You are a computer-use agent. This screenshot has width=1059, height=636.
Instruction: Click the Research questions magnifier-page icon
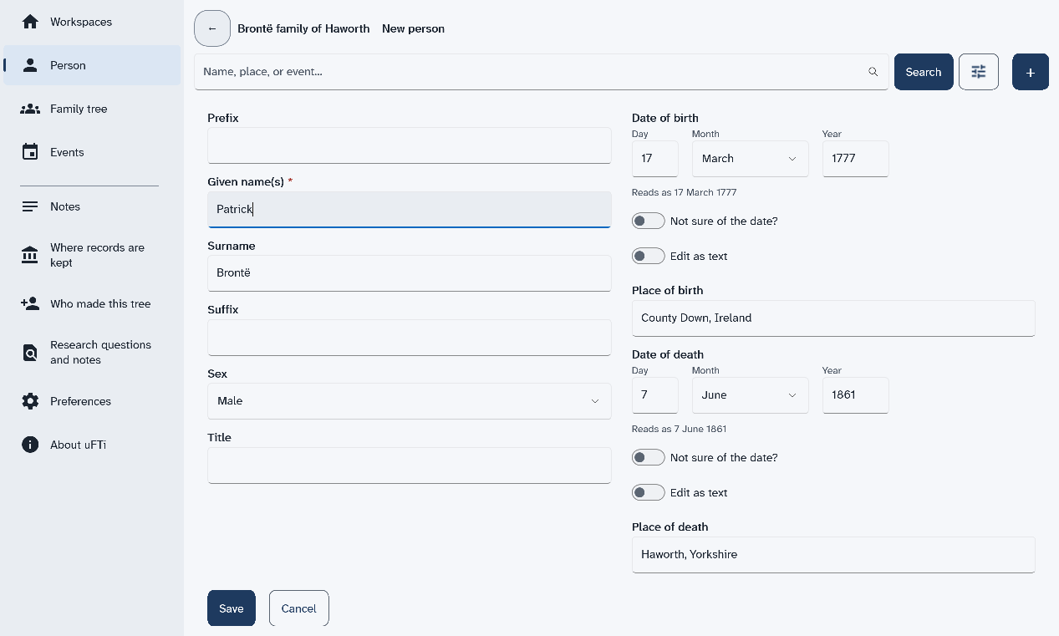click(30, 353)
